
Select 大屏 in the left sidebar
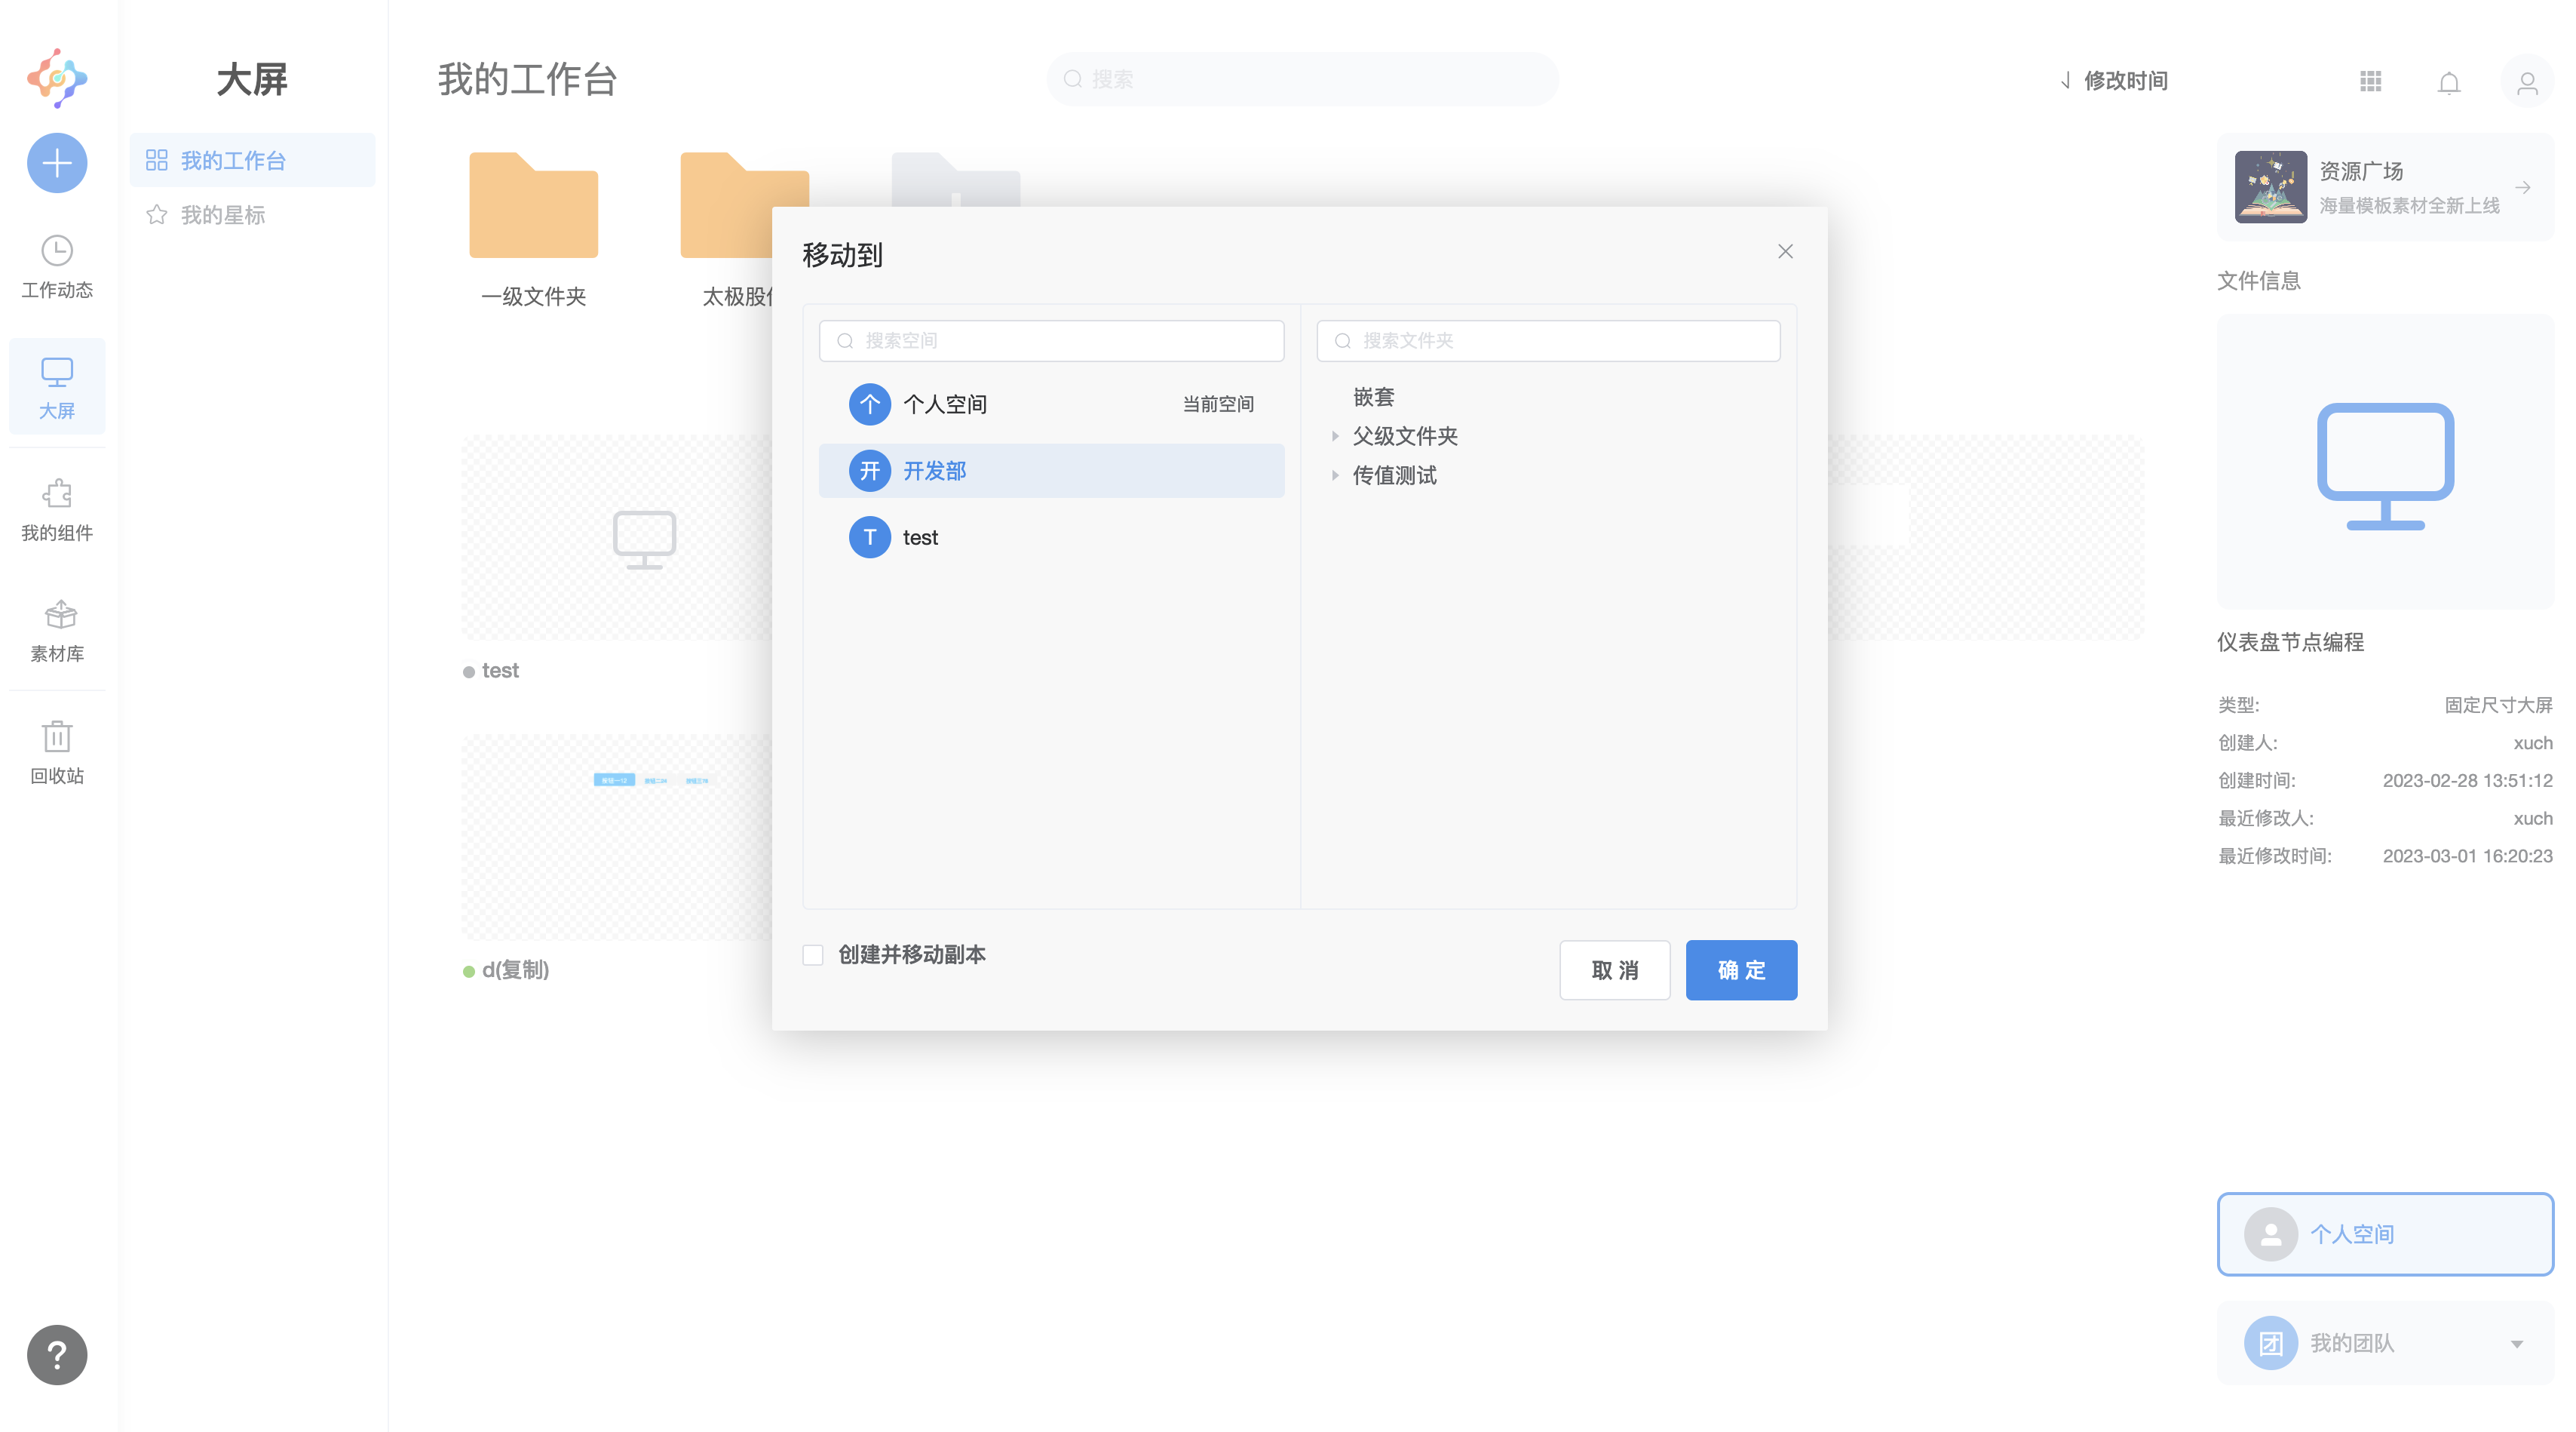[57, 387]
